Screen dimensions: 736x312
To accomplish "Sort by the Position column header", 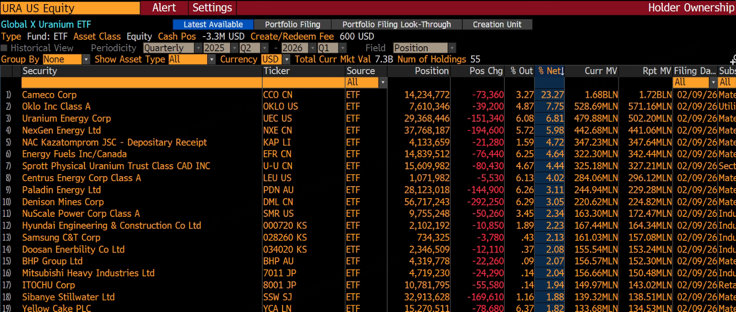I will point(431,71).
